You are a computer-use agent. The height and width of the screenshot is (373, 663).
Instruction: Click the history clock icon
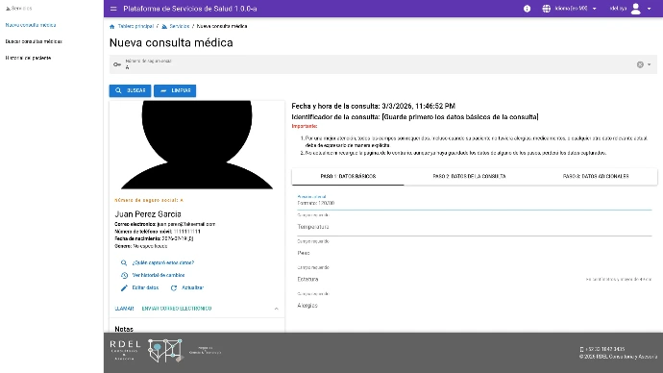(124, 275)
